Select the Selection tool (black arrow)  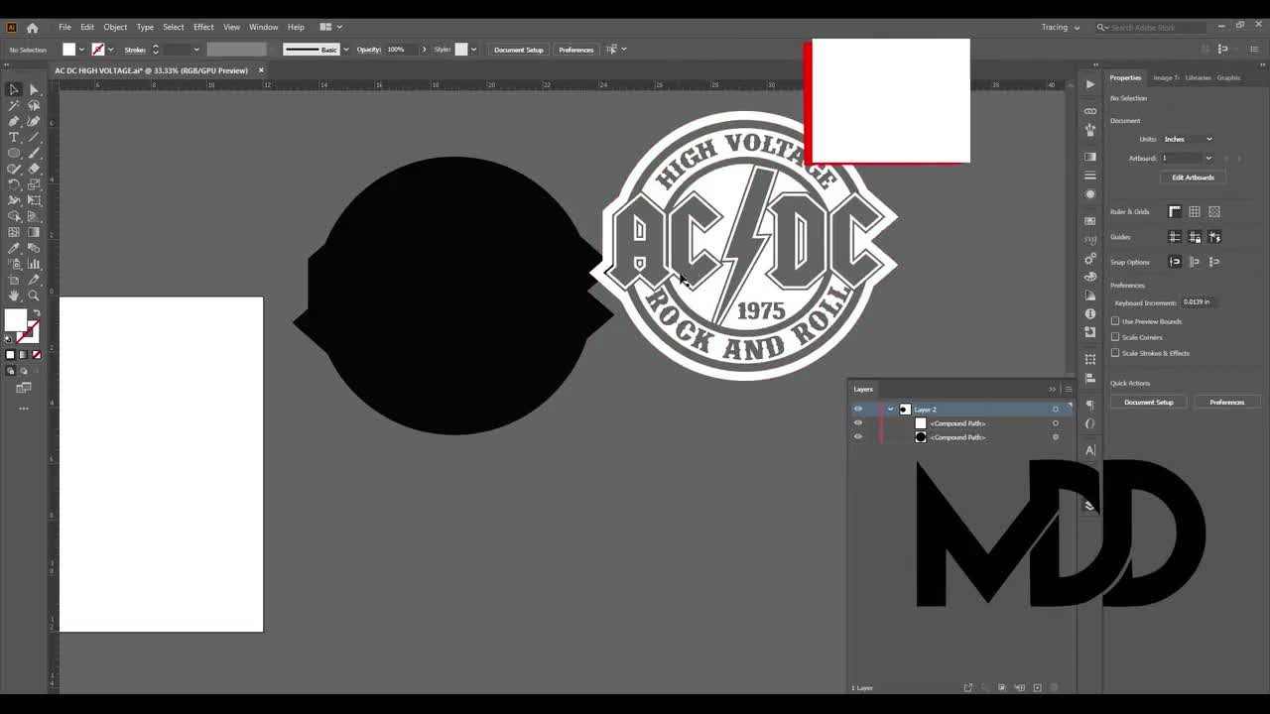click(14, 89)
